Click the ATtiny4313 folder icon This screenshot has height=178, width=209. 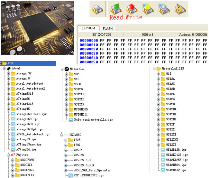coord(13,104)
